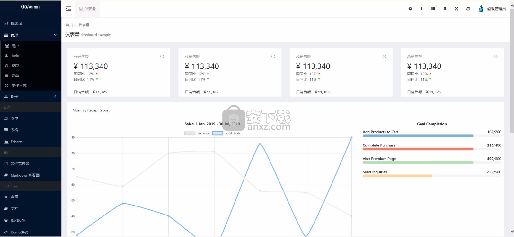
Task: Open 操作日志 under 管理
Action: (31, 86)
